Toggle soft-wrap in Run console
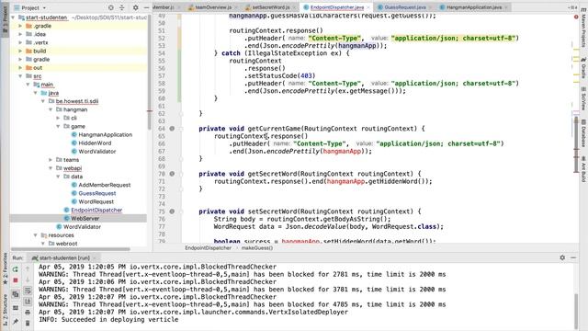The width and height of the screenshot is (588, 331). (x=28, y=291)
